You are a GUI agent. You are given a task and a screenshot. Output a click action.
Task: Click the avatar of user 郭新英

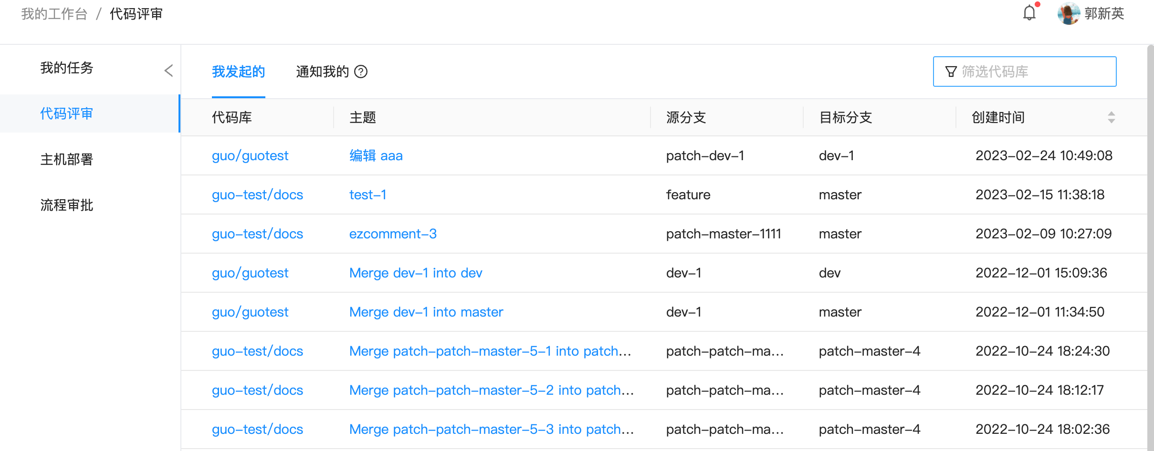coord(1069,13)
